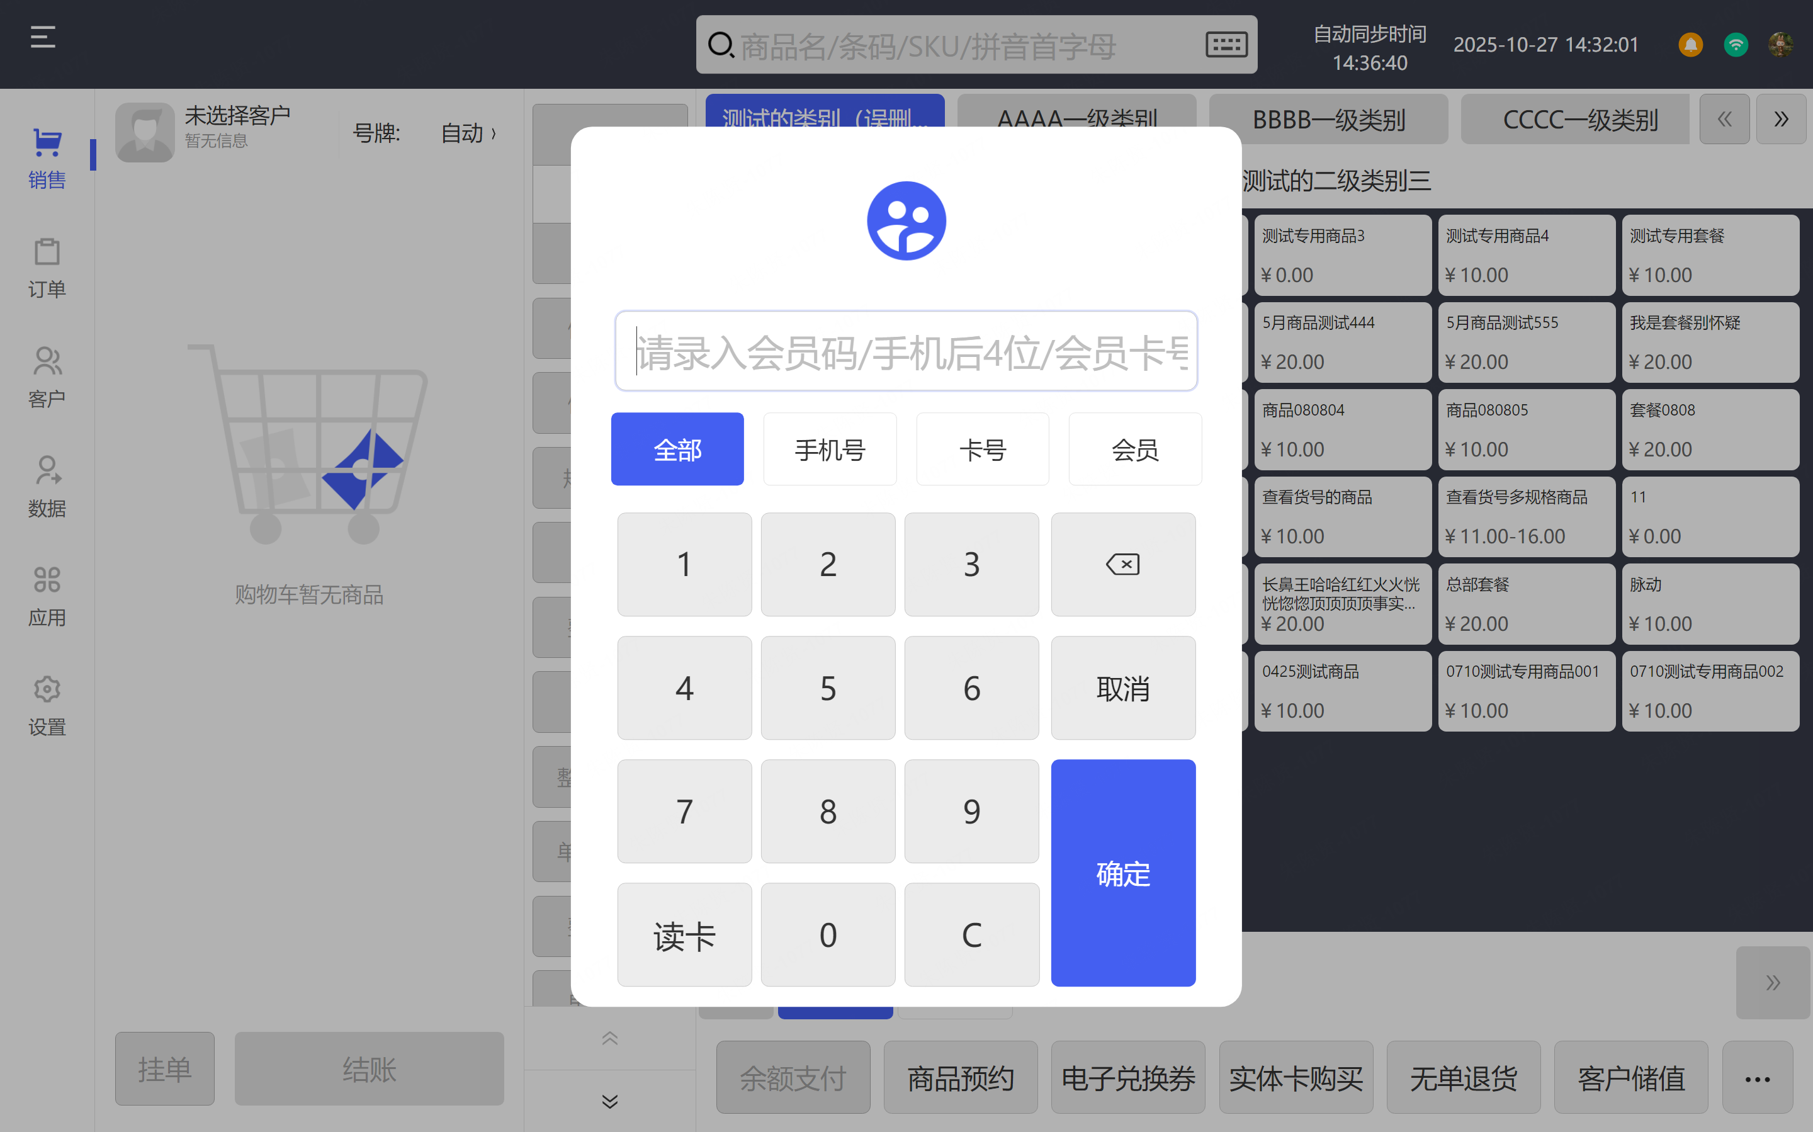Screen dimensions: 1813x1132
Task: Collapse panel with double up chevron
Action: 609,1038
